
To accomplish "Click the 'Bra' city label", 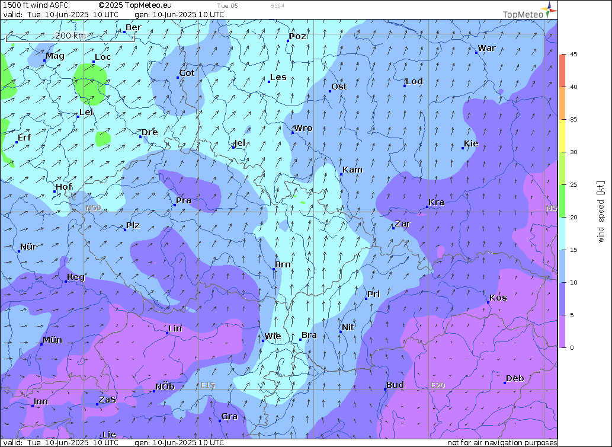I will coord(309,335).
